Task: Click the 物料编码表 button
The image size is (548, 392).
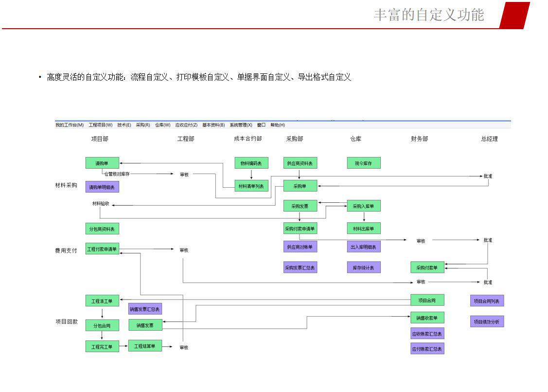Action: point(251,163)
